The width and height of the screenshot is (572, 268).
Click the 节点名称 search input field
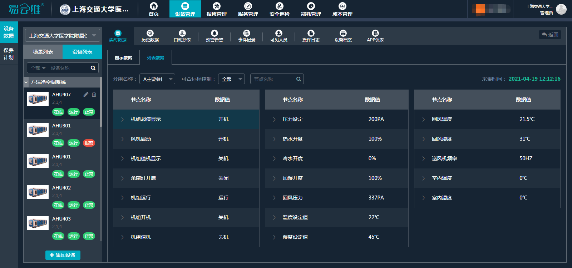273,79
